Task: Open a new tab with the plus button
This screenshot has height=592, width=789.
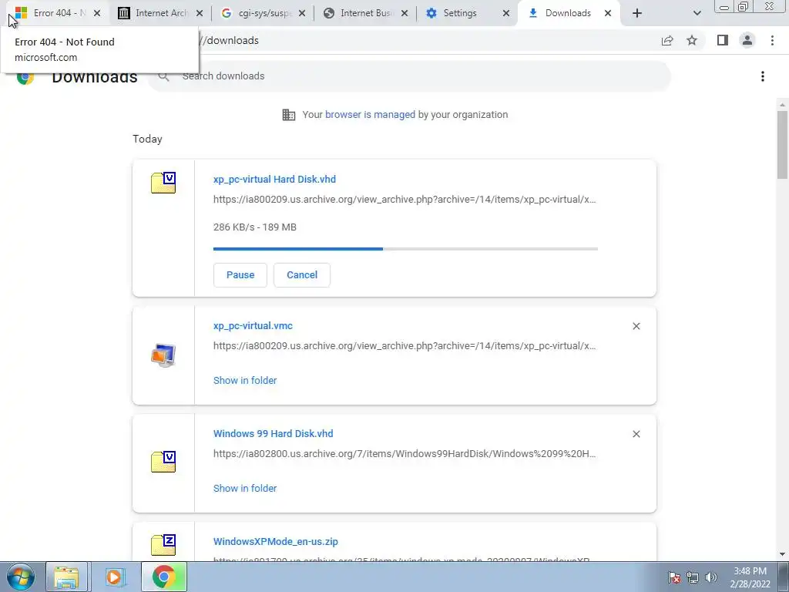Action: click(637, 14)
